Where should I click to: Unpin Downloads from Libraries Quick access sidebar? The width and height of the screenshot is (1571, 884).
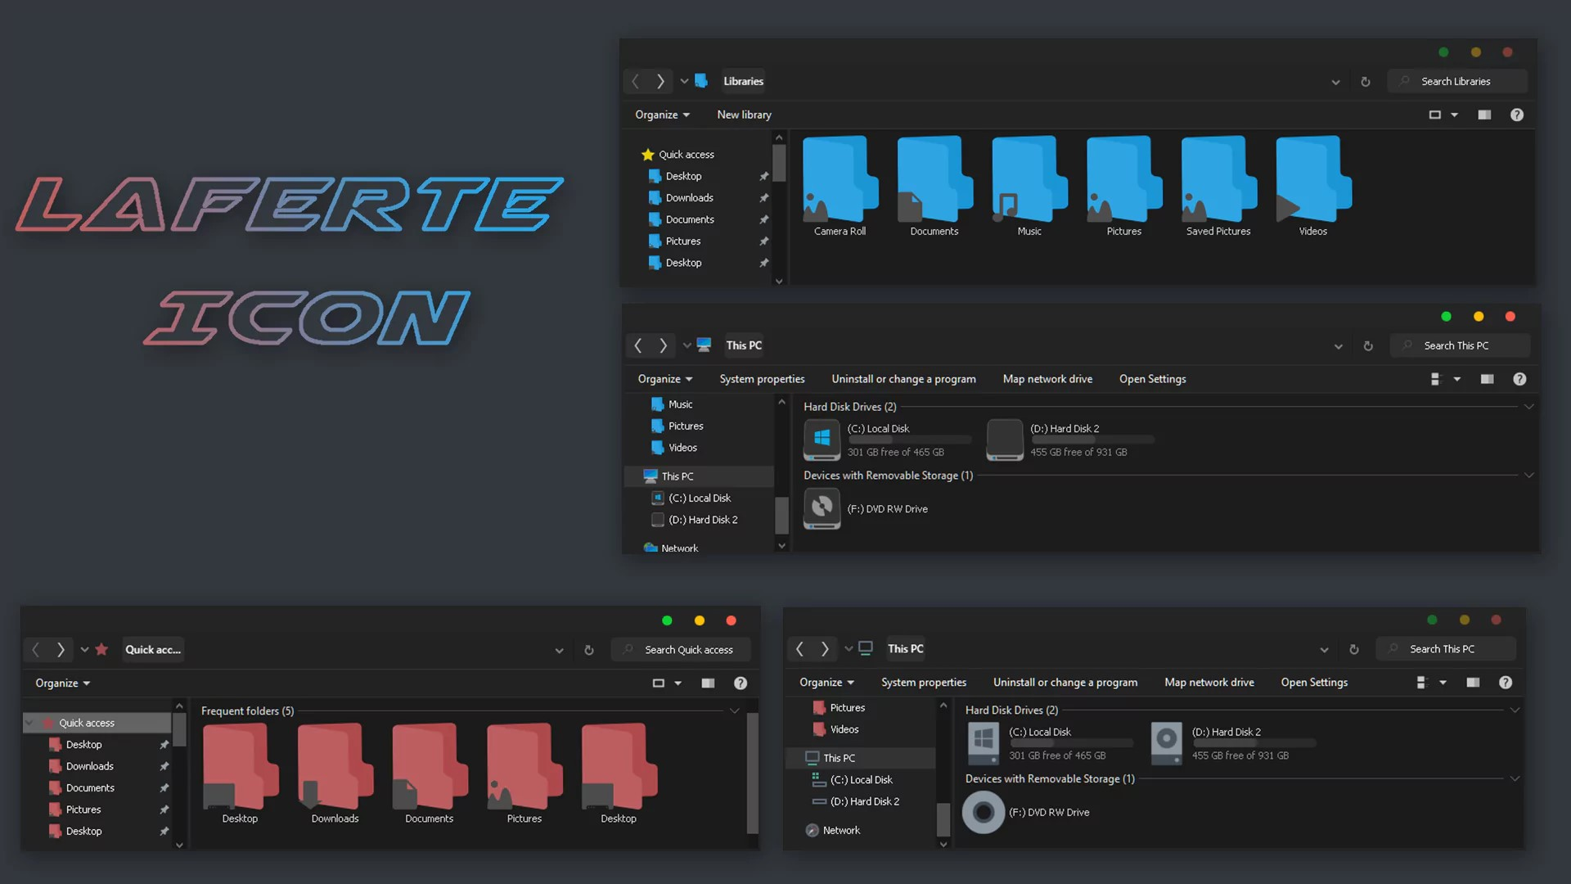coord(763,198)
